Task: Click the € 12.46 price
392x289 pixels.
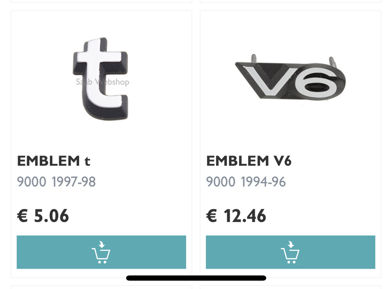Action: coord(236,216)
